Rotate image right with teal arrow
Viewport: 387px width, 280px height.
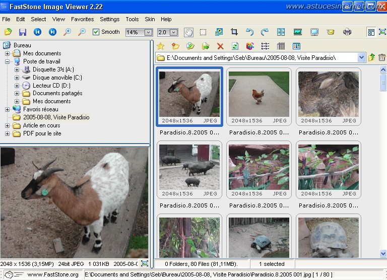tap(265, 32)
